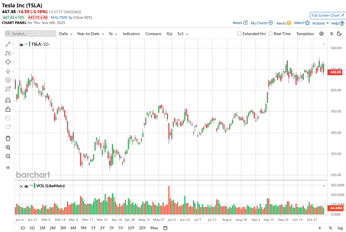This screenshot has height=232, width=346.
Task: Pick the numbered label tool
Action: (x=8, y=80)
